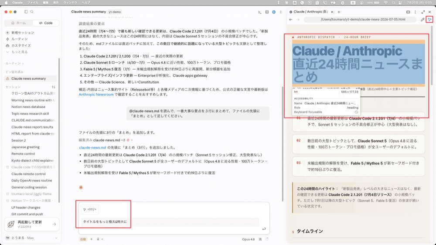Open search with the magnifier icon

pos(32,12)
